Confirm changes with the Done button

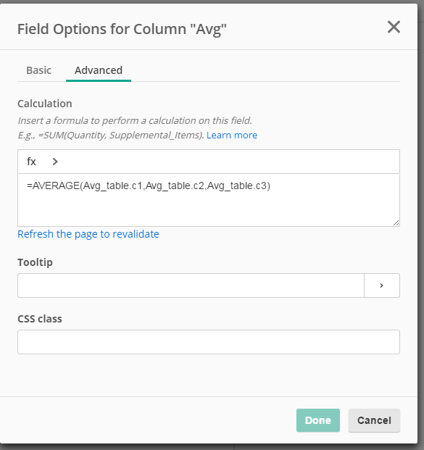tap(317, 420)
